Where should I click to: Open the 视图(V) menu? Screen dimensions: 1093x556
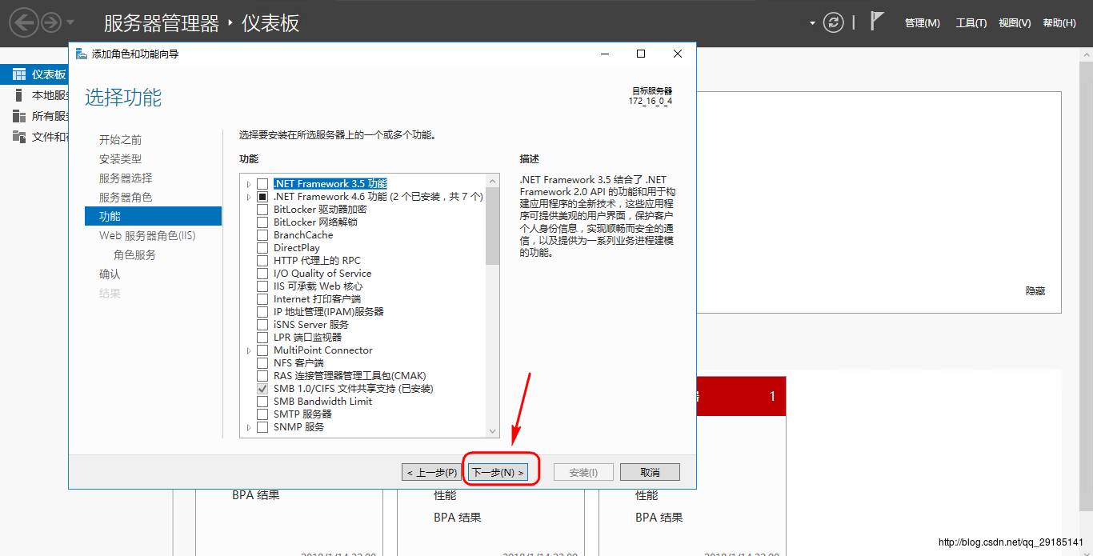tap(1015, 23)
